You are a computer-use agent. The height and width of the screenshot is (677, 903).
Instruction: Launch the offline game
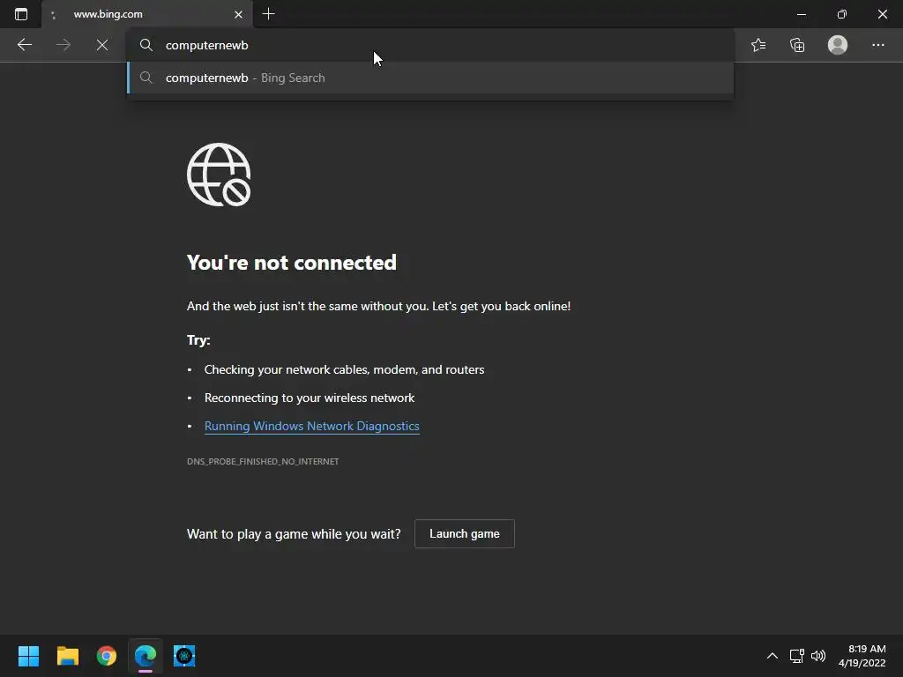pyautogui.click(x=464, y=533)
